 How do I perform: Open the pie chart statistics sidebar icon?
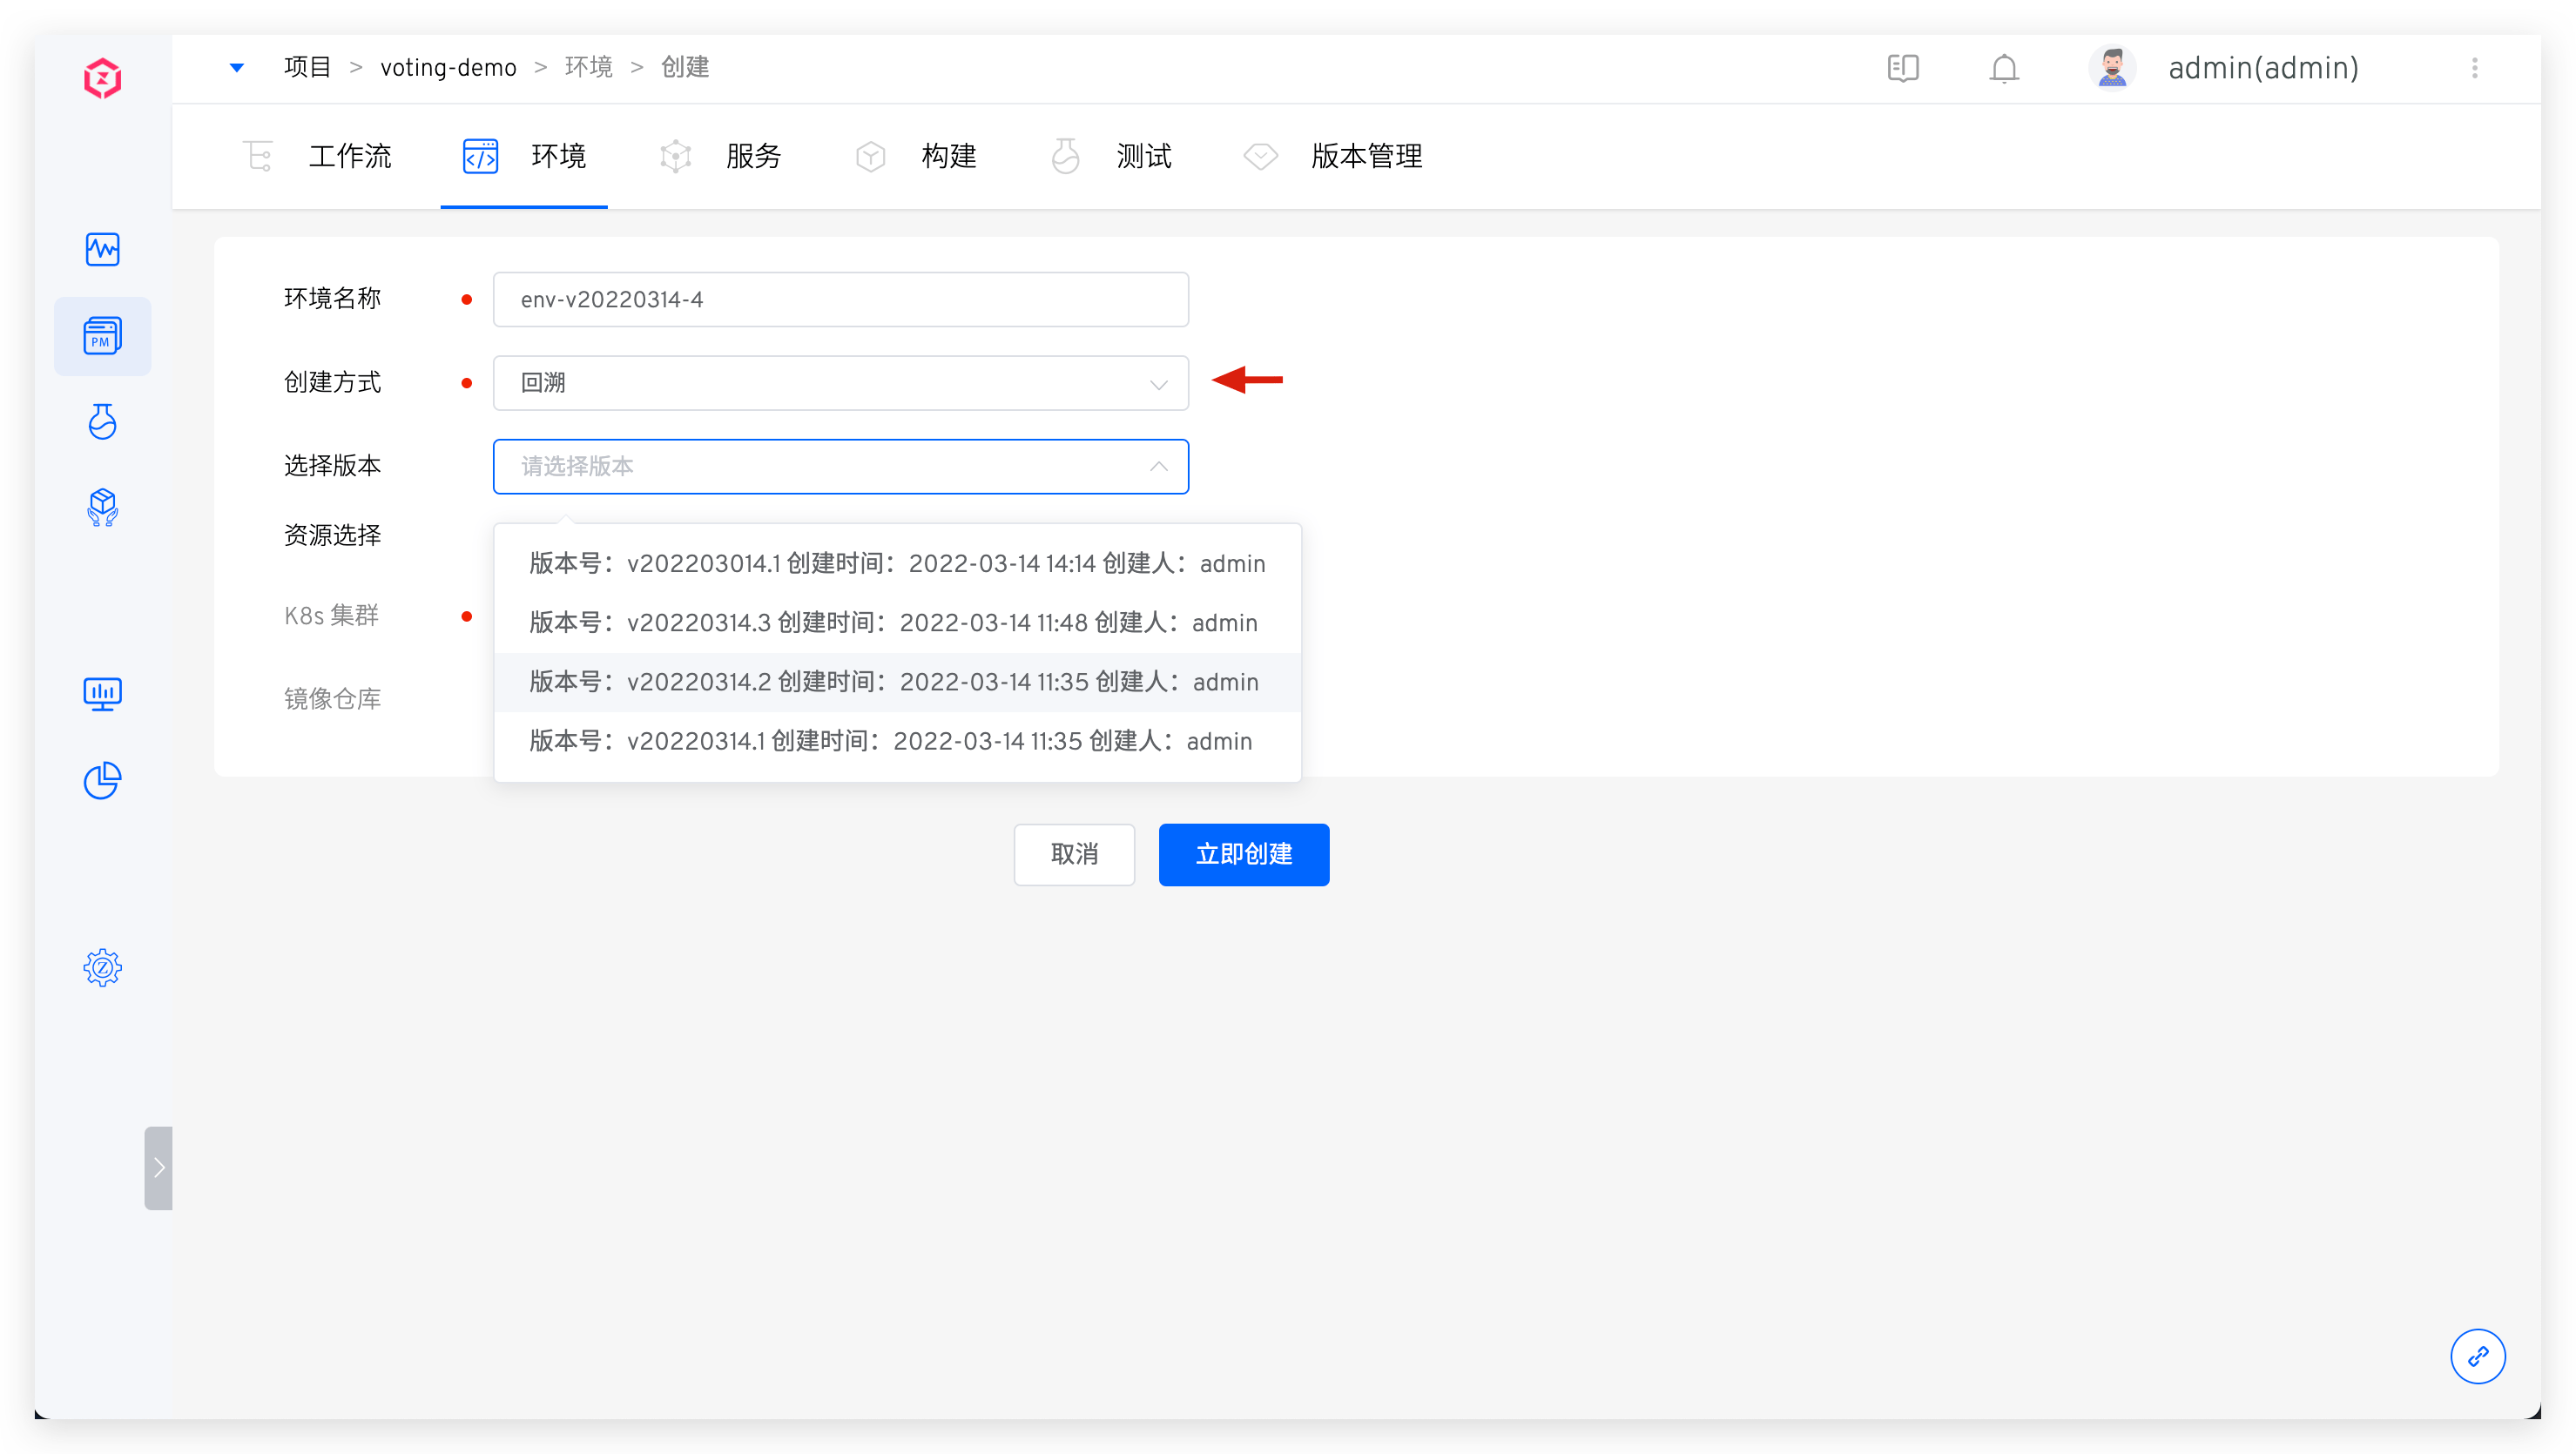102,780
